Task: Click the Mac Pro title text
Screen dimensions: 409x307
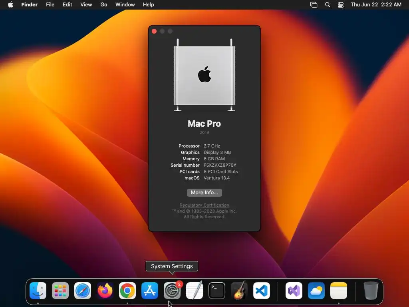Action: pos(204,124)
